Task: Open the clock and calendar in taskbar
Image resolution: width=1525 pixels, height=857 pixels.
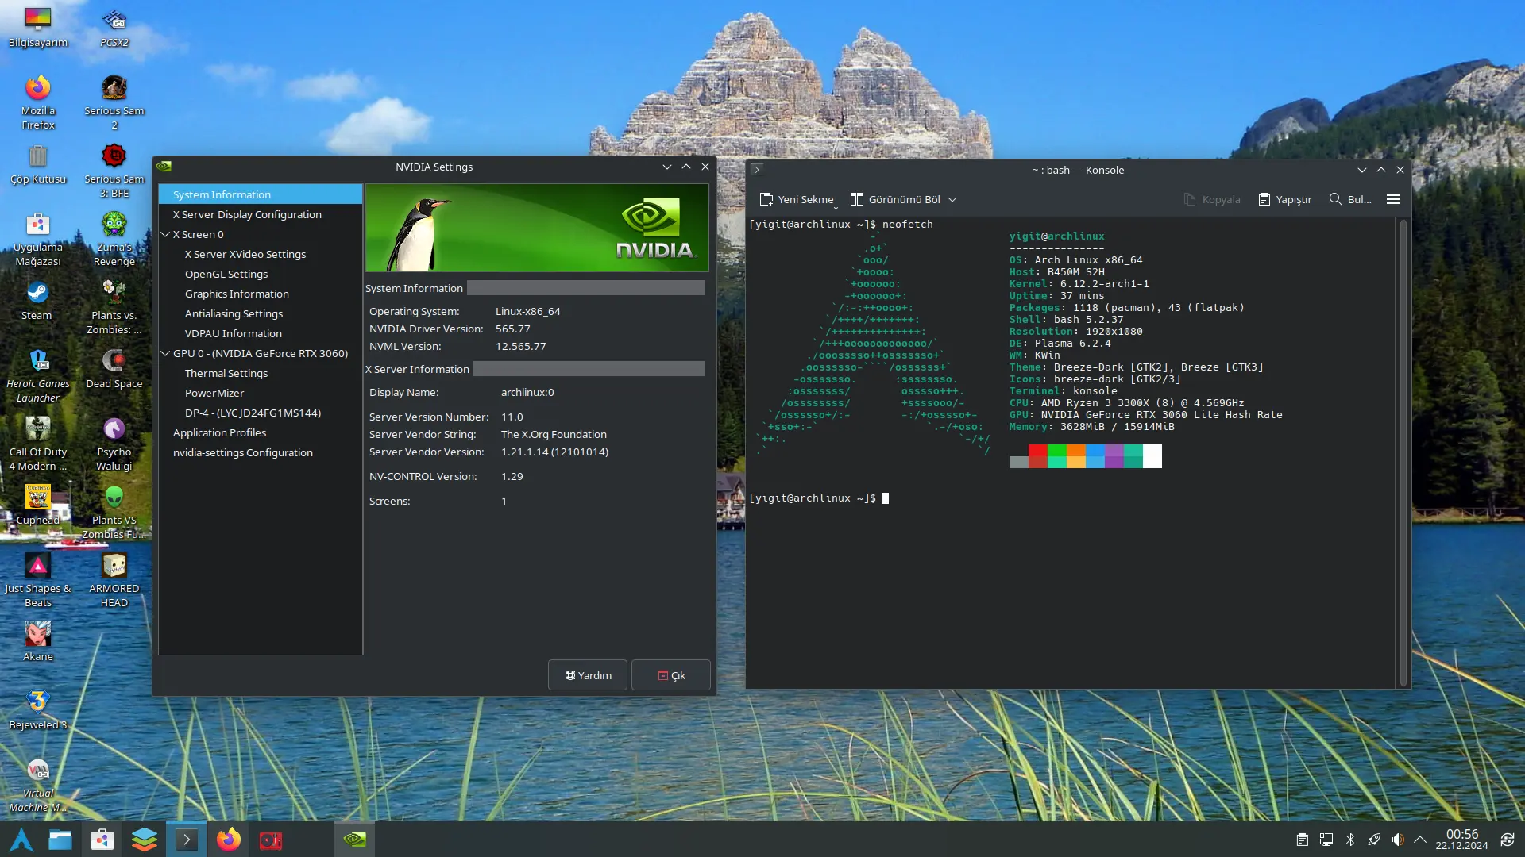Action: pos(1461,840)
